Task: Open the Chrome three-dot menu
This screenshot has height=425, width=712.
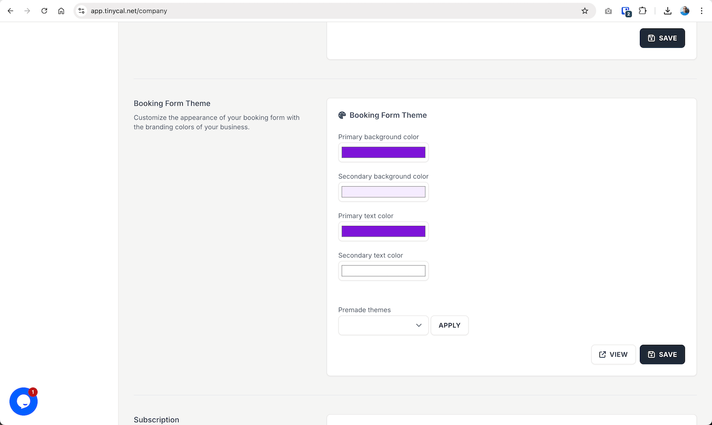Action: [x=702, y=10]
